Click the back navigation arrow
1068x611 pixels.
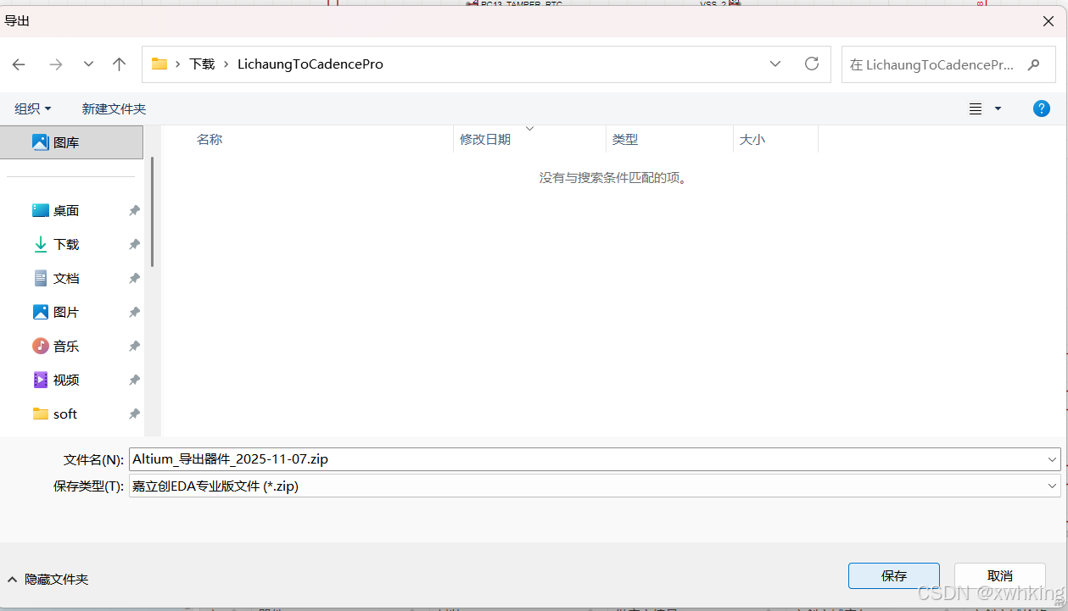[x=19, y=64]
